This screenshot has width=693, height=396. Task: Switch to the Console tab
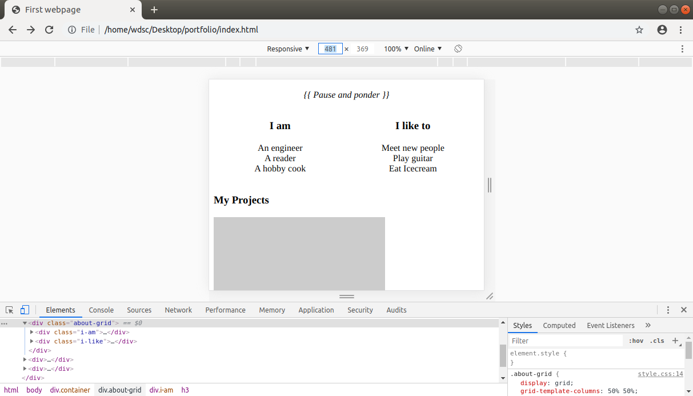[101, 310]
